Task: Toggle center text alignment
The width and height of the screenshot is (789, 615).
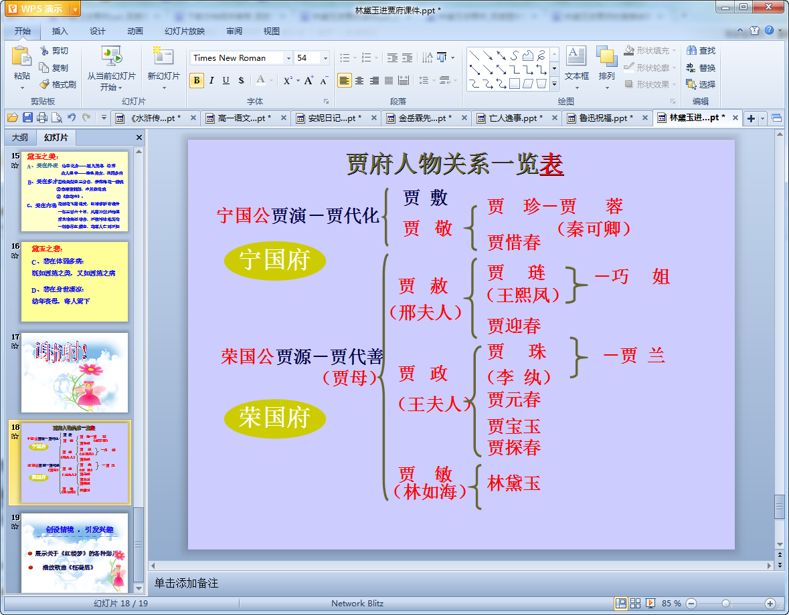Action: [359, 80]
